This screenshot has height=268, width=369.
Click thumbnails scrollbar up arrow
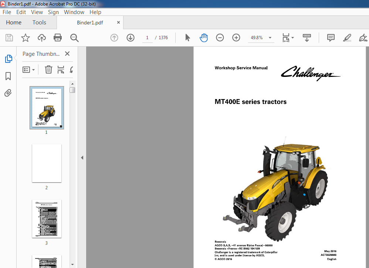tap(72, 84)
